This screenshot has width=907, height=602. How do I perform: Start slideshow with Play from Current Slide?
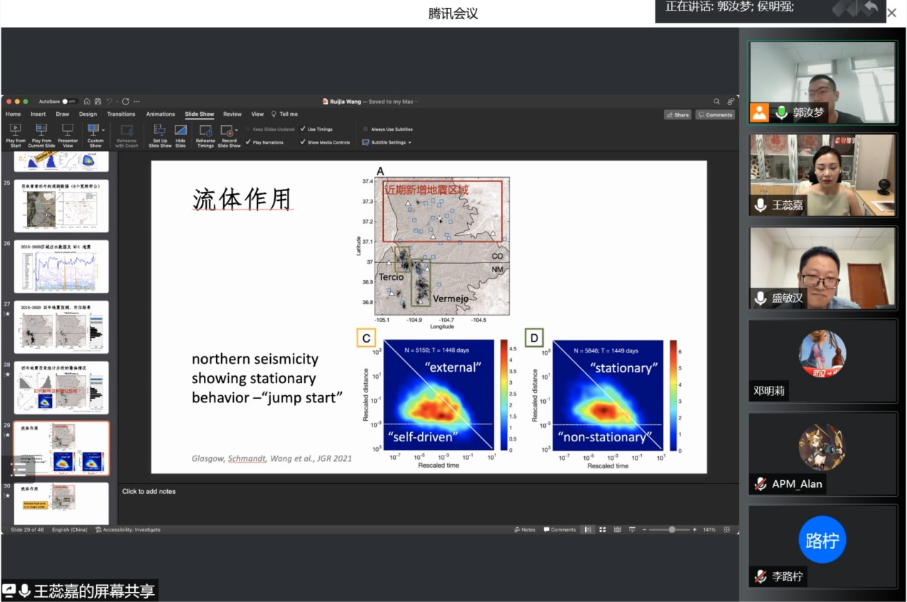tap(41, 131)
